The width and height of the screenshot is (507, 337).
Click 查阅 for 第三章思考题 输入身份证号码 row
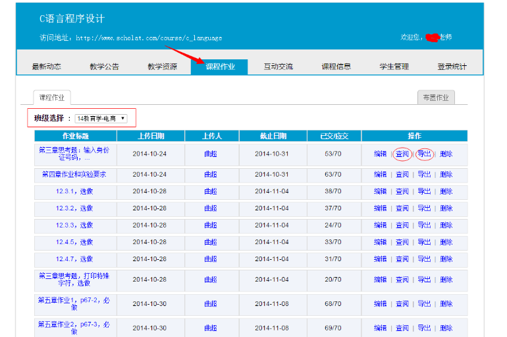[402, 154]
